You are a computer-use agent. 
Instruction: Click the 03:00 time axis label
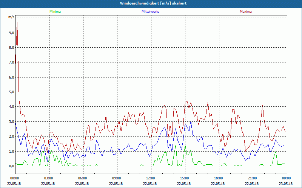coord(48,178)
